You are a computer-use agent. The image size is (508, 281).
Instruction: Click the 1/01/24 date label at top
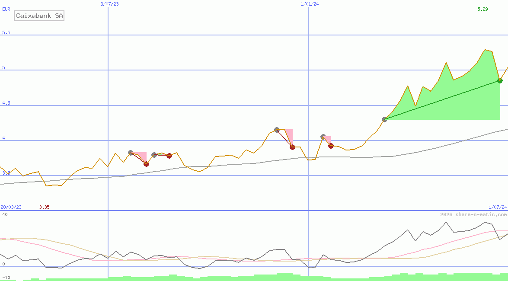click(x=310, y=4)
